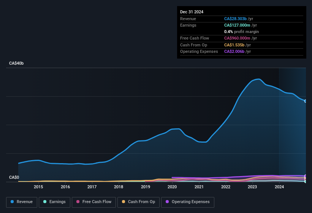The height and width of the screenshot is (213, 312).
Task: Click the 2022 x-axis label
Action: [x=226, y=187]
